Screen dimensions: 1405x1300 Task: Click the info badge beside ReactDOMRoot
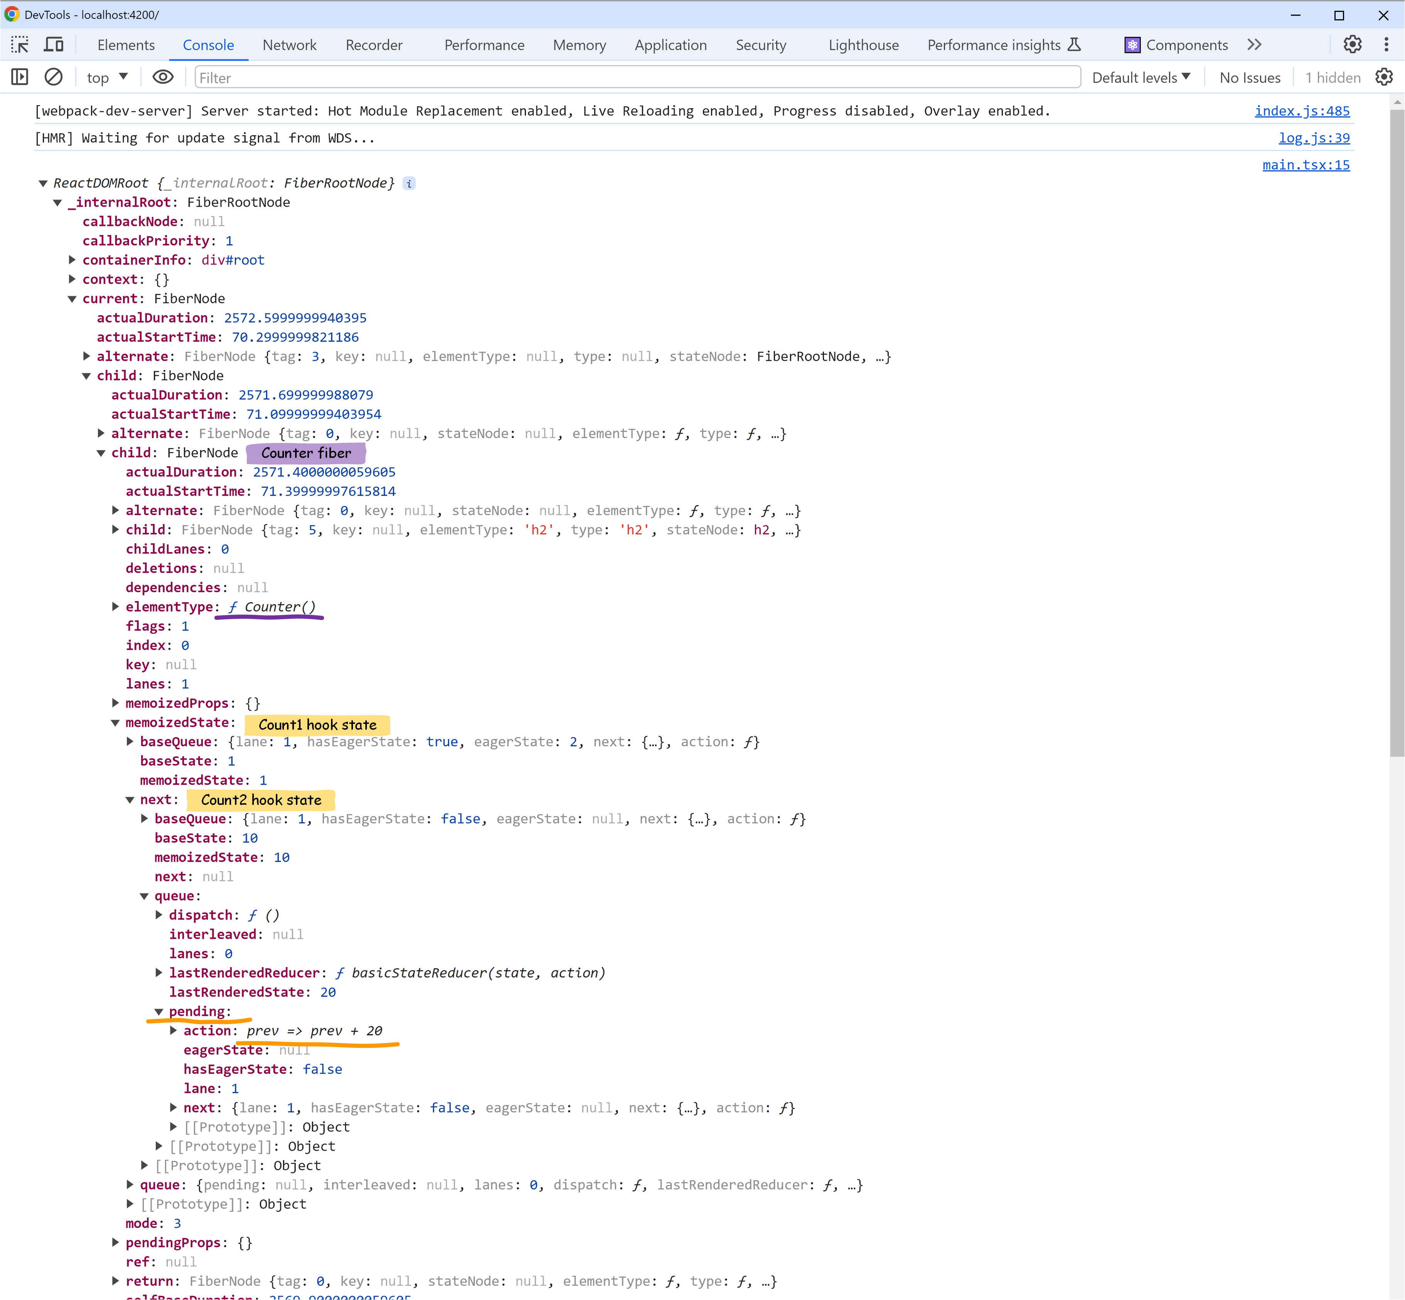(x=409, y=184)
